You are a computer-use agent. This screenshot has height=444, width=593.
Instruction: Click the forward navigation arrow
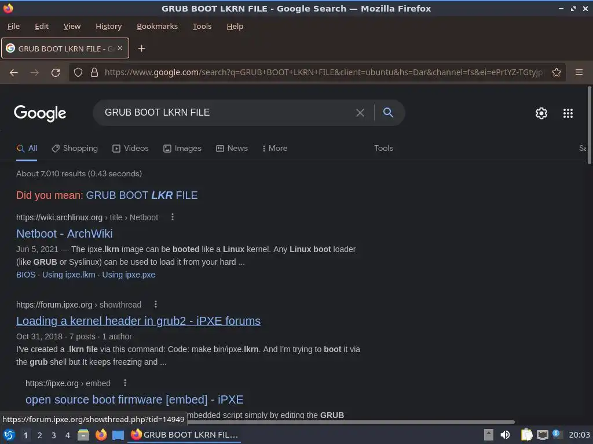pyautogui.click(x=34, y=72)
